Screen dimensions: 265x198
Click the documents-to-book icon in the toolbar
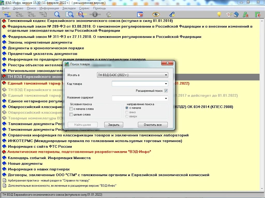tap(232, 14)
